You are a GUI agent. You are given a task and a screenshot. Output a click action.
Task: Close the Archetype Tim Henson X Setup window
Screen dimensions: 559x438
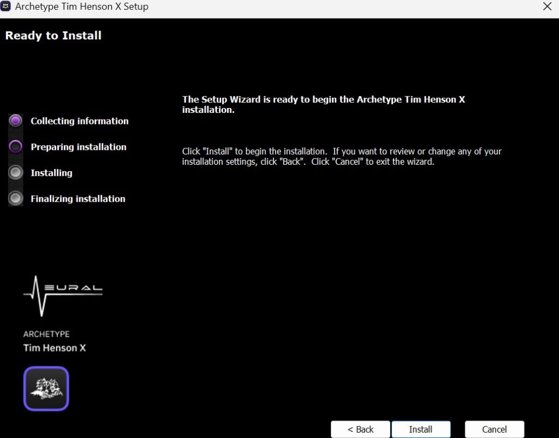547,7
